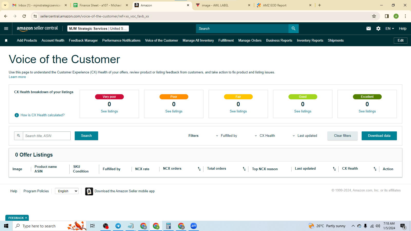411x231 pixels.
Task: Open Add Products menu item
Action: (27, 41)
